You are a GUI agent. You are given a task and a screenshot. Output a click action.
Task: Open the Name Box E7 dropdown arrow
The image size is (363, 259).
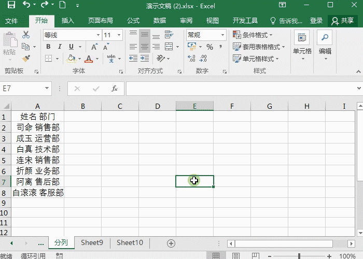tap(47, 88)
